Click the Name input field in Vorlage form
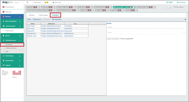The image size is (189, 102). 146,27
